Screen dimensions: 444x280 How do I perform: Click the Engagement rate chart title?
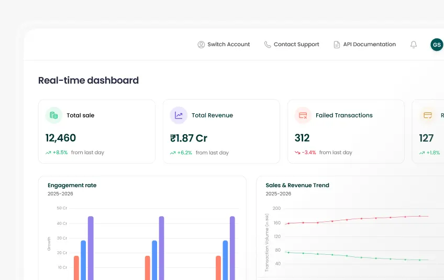72,185
